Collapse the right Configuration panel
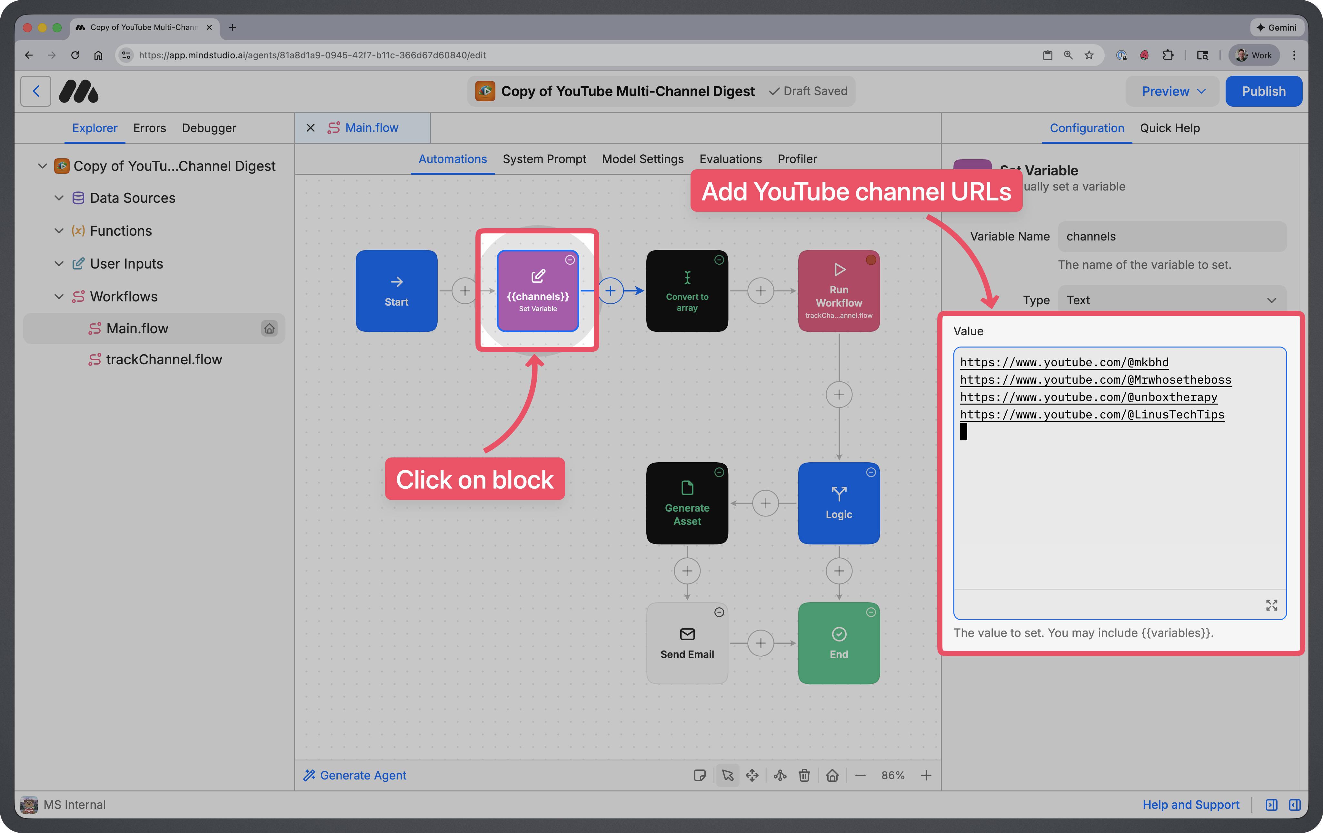Viewport: 1323px width, 833px height. (1294, 805)
